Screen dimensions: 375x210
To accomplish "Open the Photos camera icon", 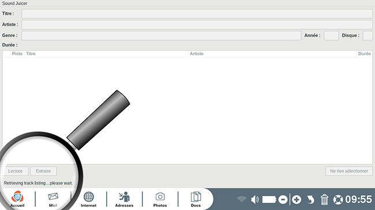I will tap(160, 199).
